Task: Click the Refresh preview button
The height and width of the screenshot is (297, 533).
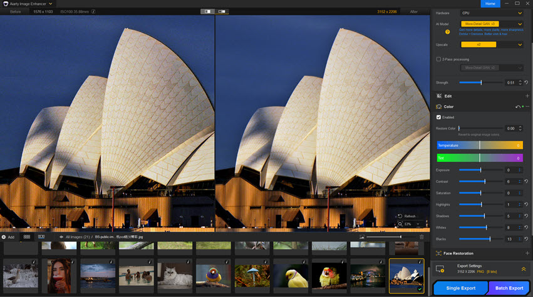Action: [407, 216]
